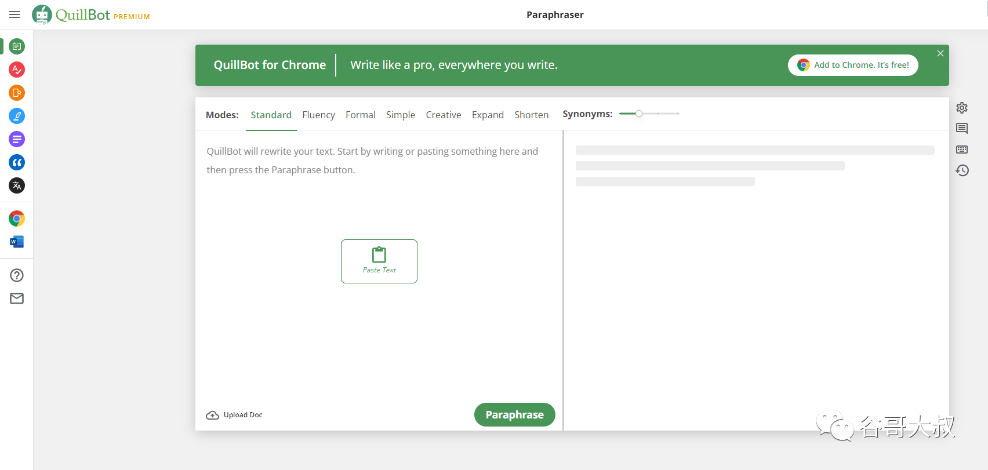Viewport: 988px width, 470px height.
Task: Switch to Fluency mode
Action: pyautogui.click(x=318, y=115)
